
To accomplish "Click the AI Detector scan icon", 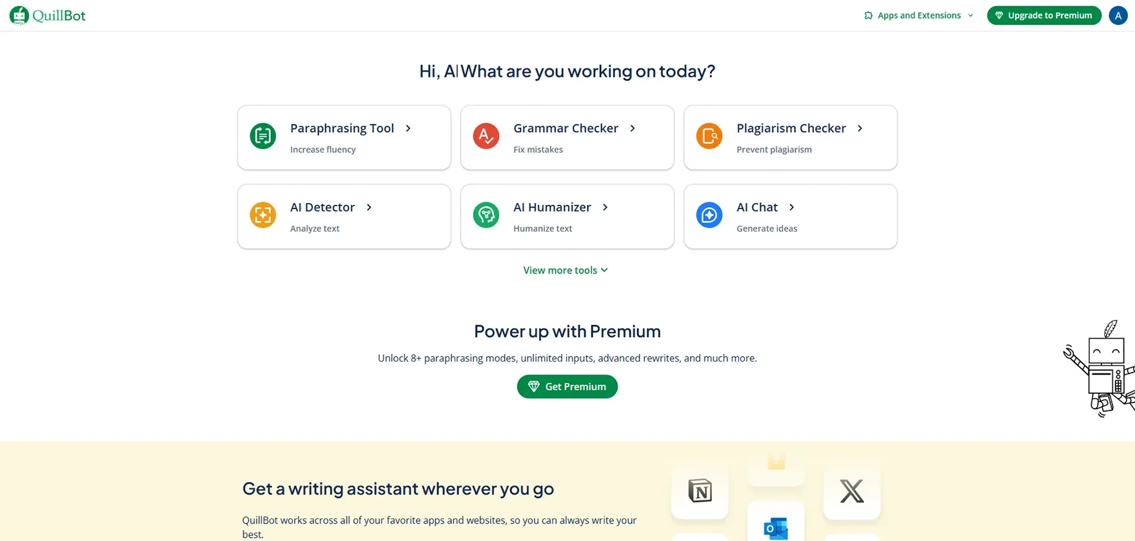I will (x=263, y=215).
